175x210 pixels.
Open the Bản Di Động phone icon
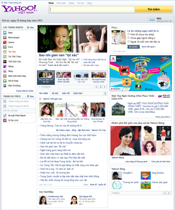click(x=5, y=86)
